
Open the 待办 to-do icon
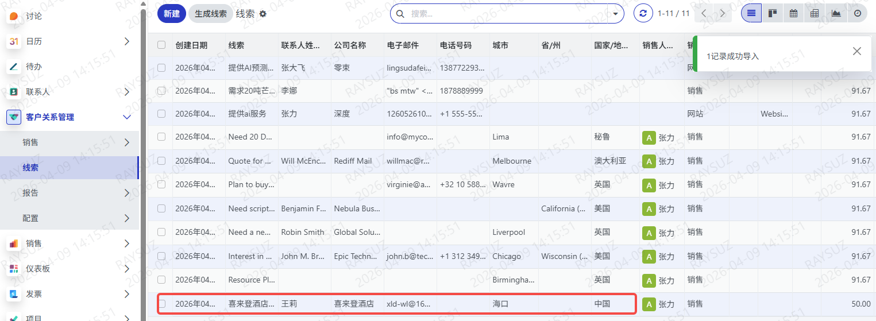[x=14, y=67]
